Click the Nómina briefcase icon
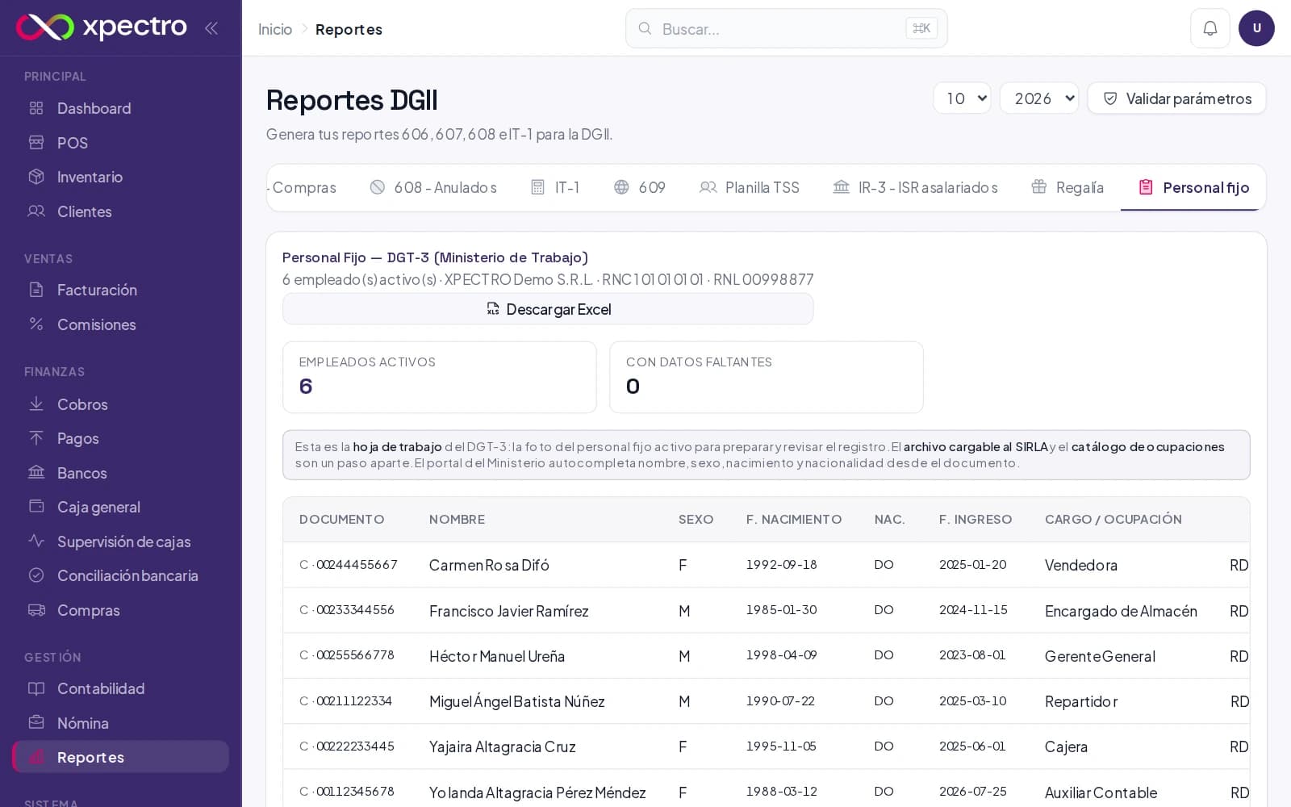Viewport: 1291px width, 807px height. point(36,722)
